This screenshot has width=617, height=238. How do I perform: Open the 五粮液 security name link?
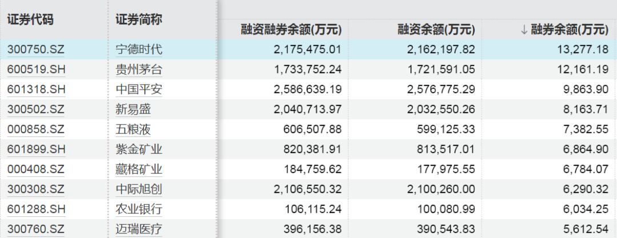133,130
